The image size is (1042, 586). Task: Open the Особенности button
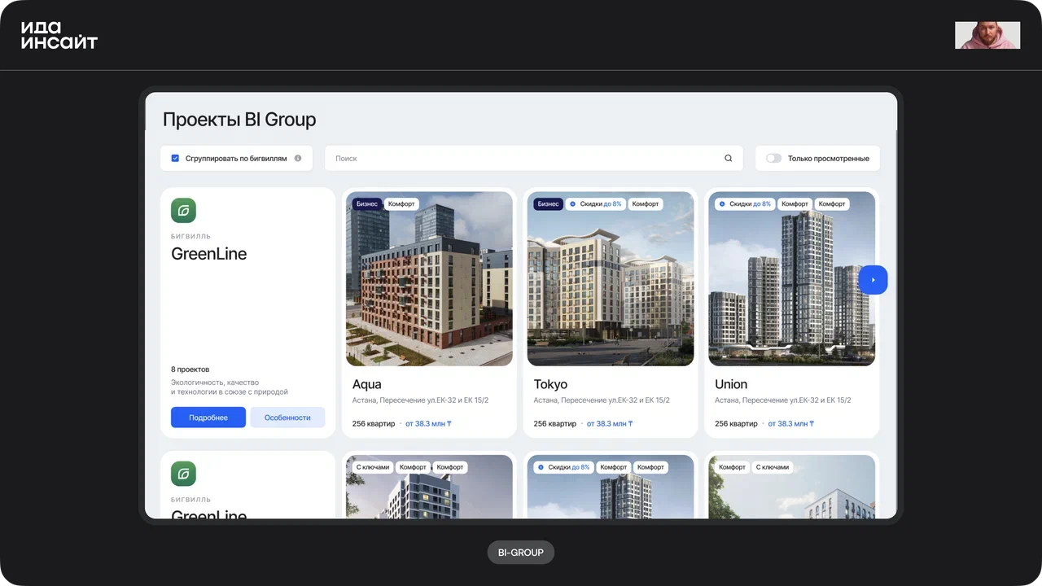point(287,418)
